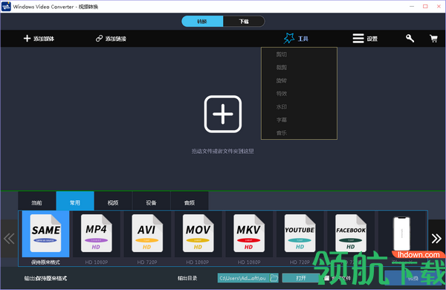This screenshot has height=290, width=446.
Task: Select 水印 from the tools menu
Action: pos(282,106)
